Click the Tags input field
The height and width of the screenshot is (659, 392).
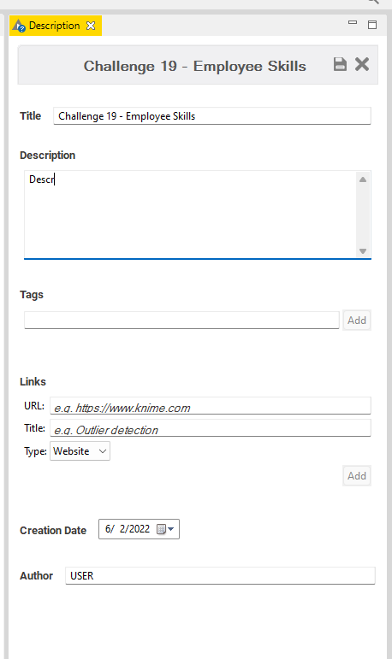click(x=181, y=321)
